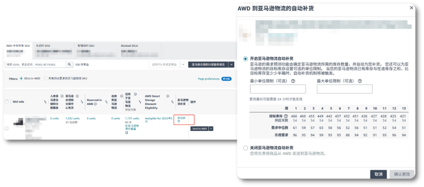Click the 最小单位限制 input field
Screen dimensions: 424x187
tap(277, 89)
